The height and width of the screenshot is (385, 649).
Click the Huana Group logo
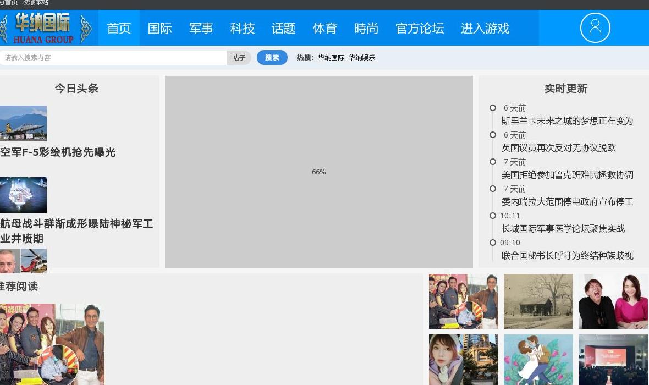click(46, 28)
